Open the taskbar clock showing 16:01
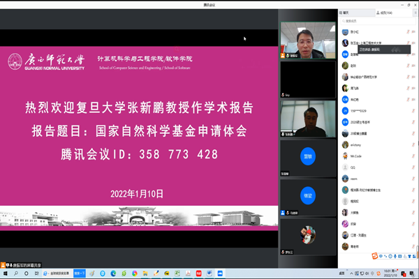 (390, 273)
